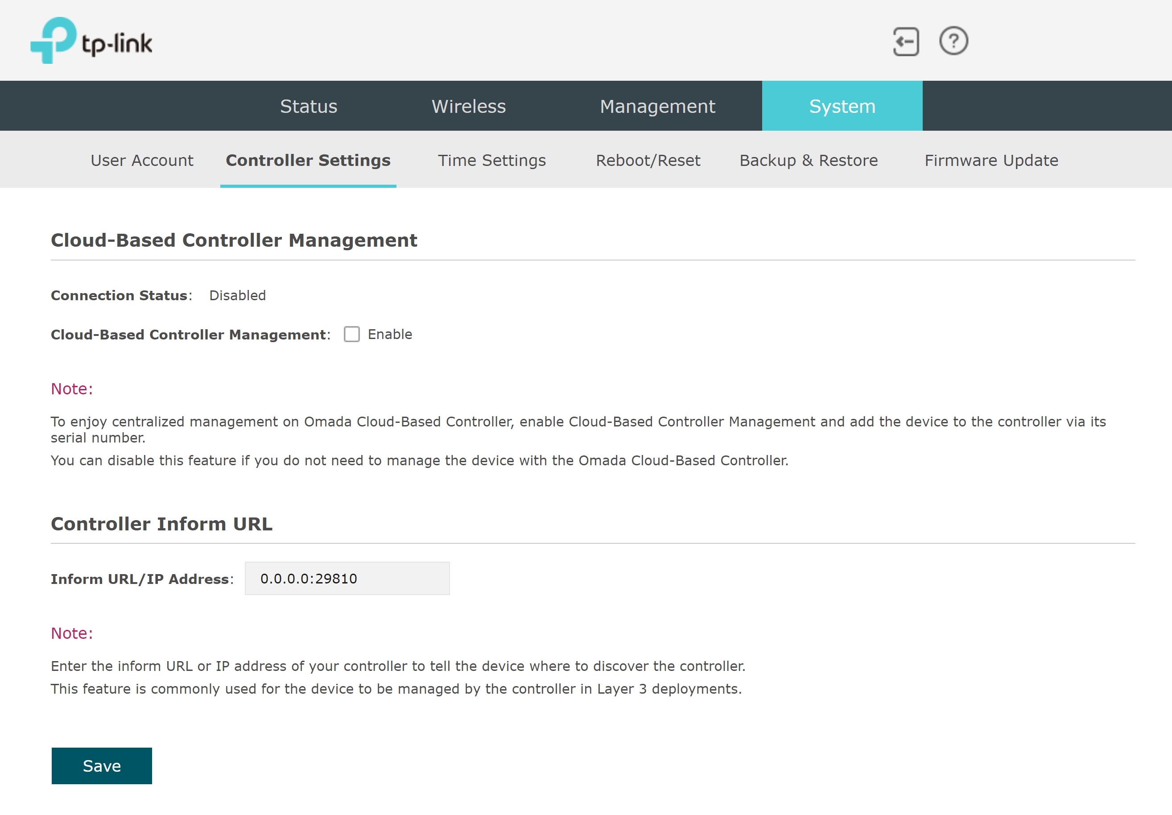Open the Status tab
Image resolution: width=1172 pixels, height=815 pixels.
[x=308, y=106]
